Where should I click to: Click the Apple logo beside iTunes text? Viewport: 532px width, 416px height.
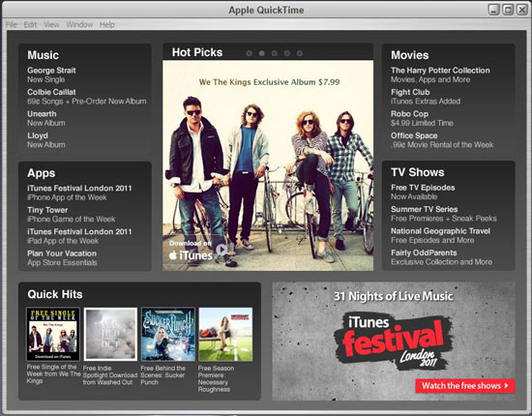click(x=173, y=254)
